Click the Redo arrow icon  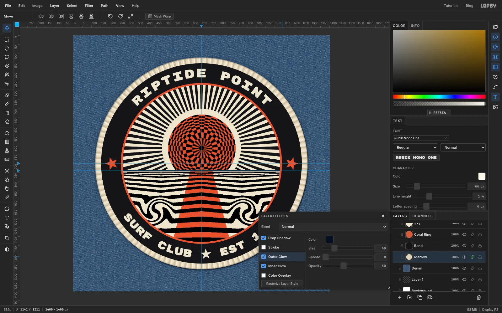tap(120, 16)
